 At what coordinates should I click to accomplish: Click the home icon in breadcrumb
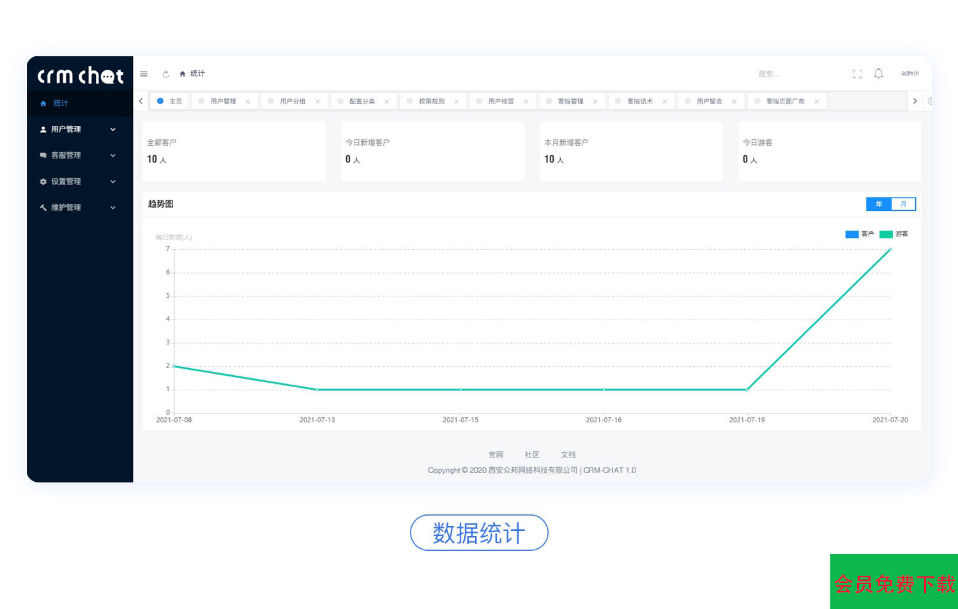click(183, 74)
